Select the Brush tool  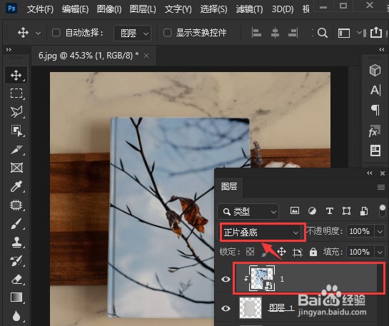click(16, 223)
